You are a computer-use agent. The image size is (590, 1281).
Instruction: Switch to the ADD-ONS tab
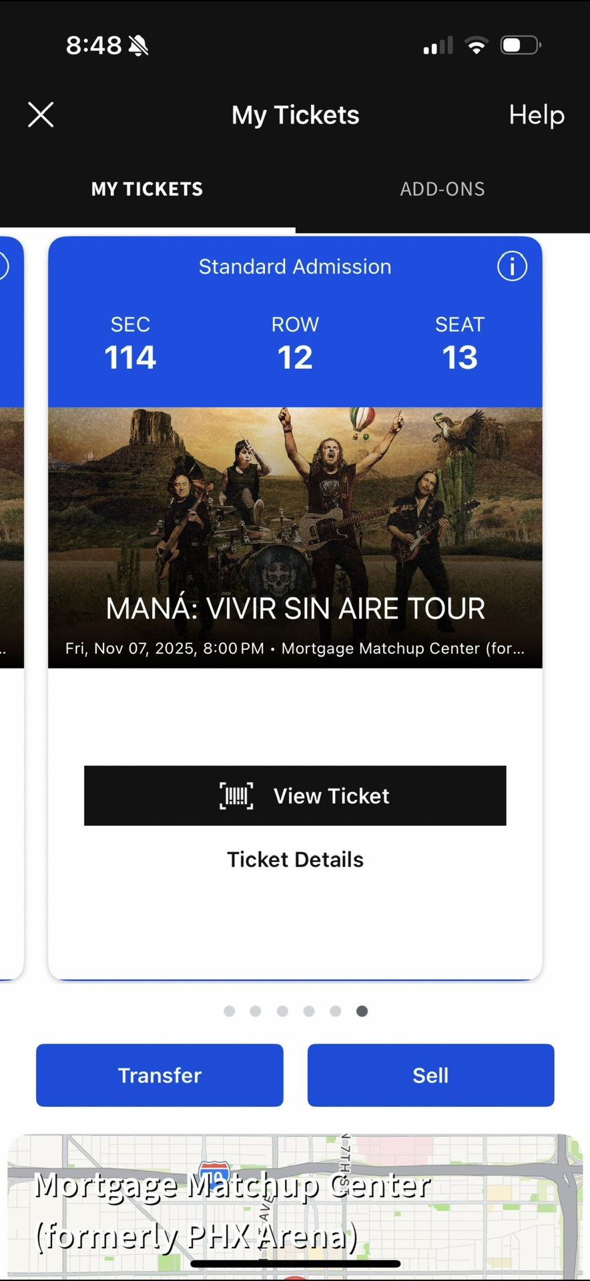click(442, 189)
